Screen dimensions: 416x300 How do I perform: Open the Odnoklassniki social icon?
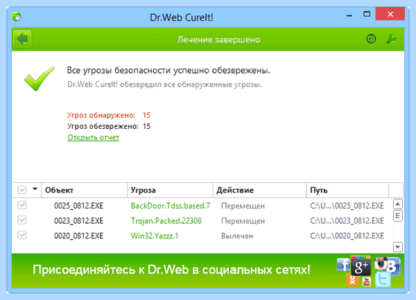tap(353, 280)
